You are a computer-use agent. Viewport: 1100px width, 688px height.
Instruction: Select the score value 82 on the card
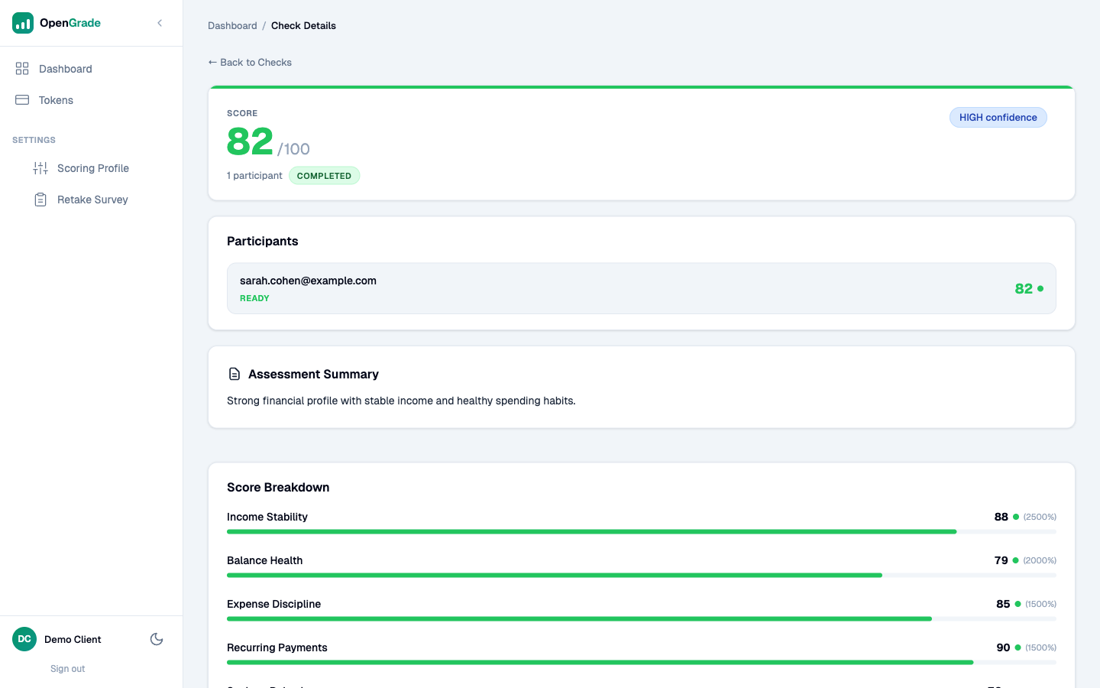[x=249, y=141]
